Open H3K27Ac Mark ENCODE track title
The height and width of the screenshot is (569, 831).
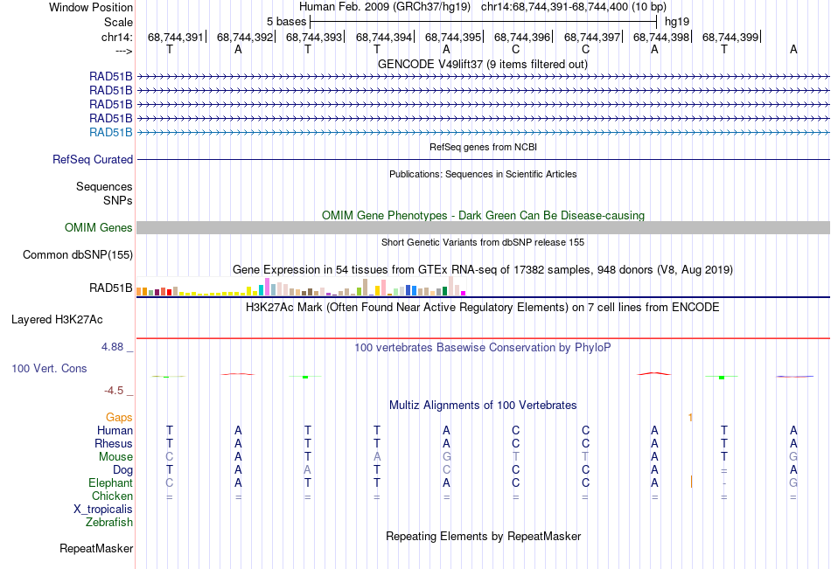482,308
